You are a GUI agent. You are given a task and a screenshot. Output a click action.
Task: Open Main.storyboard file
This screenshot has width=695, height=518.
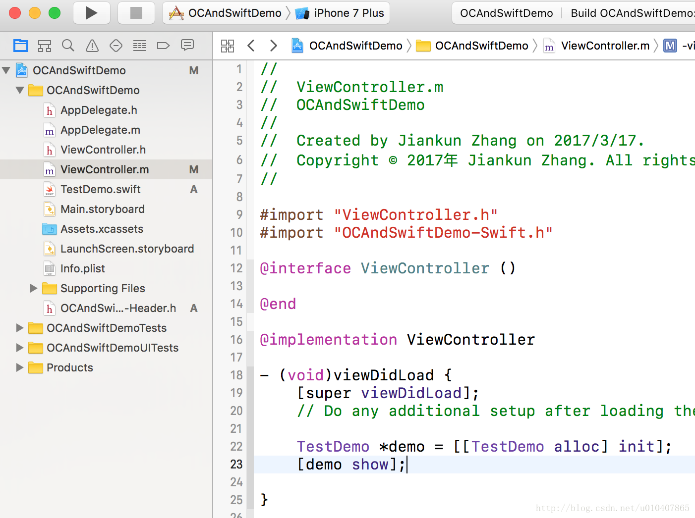pos(106,209)
